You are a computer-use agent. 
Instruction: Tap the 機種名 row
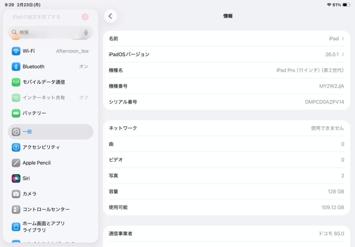pos(226,70)
